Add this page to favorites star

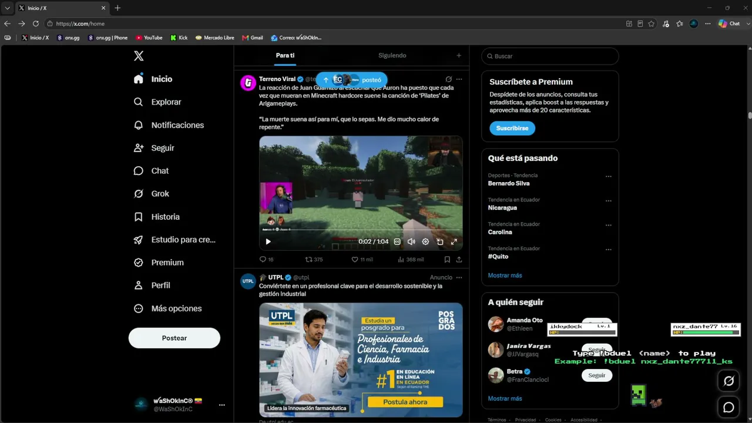point(651,23)
